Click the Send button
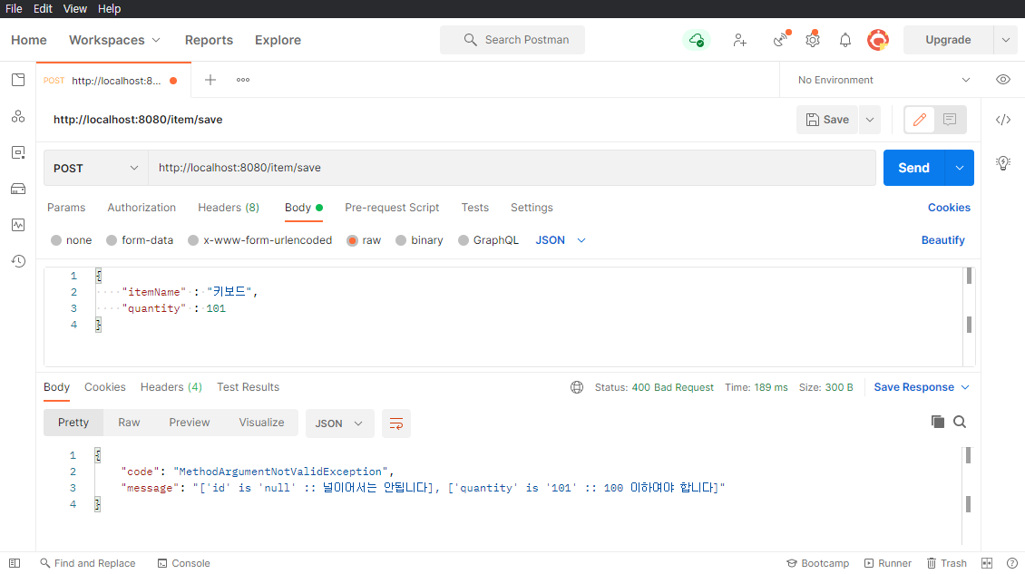Viewport: 1025px width, 574px height. click(913, 168)
